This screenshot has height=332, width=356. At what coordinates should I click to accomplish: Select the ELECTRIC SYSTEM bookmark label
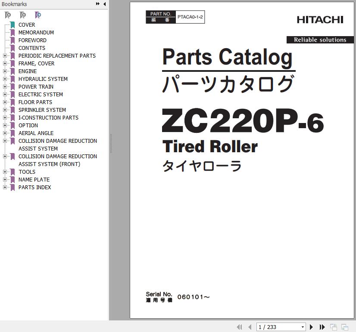click(41, 94)
